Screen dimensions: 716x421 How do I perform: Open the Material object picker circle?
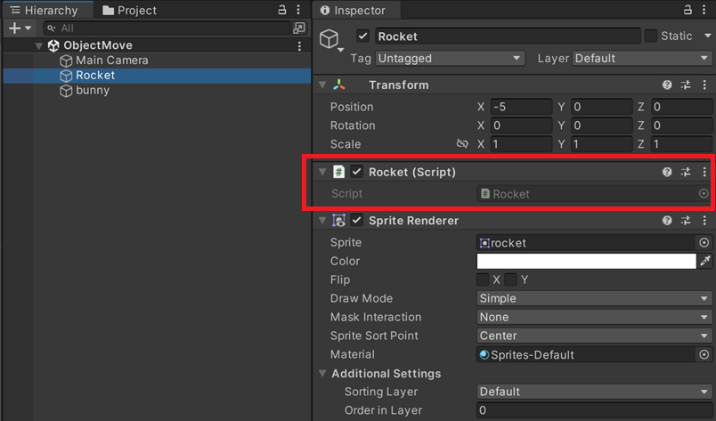704,354
